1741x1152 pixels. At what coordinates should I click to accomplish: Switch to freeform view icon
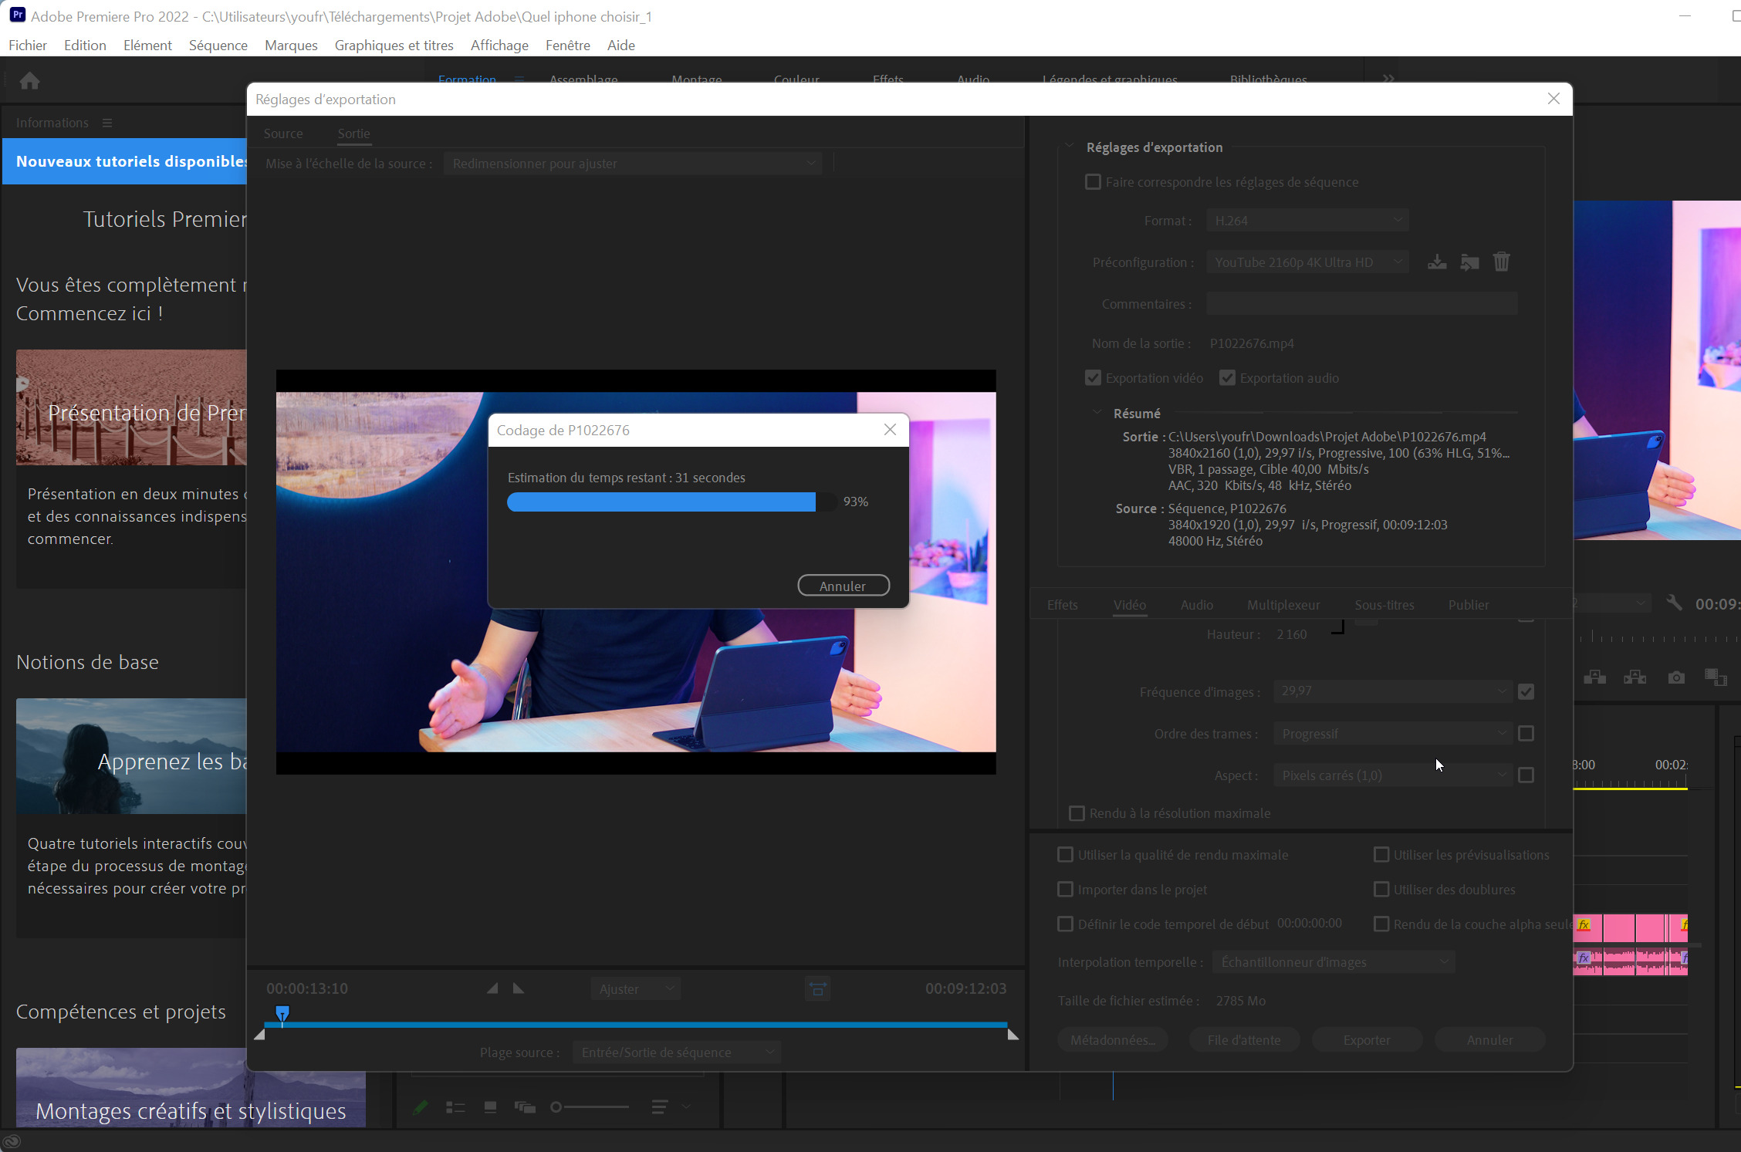coord(525,1107)
